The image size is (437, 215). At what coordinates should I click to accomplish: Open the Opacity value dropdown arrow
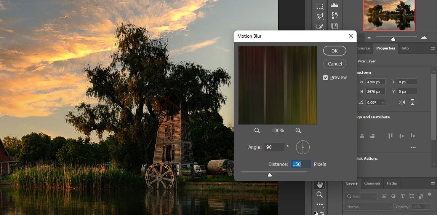pyautogui.click(x=428, y=207)
